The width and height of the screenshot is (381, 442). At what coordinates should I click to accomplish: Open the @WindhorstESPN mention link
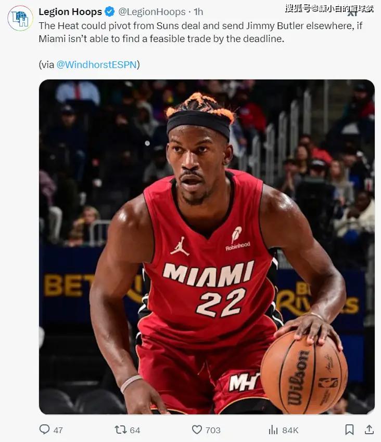click(x=97, y=64)
